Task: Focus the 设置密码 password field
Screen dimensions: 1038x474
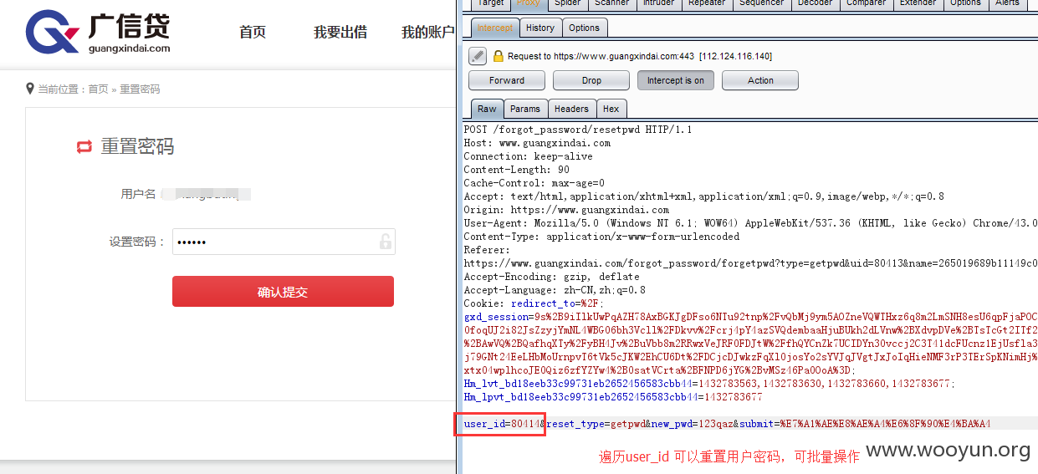Action: coord(284,242)
